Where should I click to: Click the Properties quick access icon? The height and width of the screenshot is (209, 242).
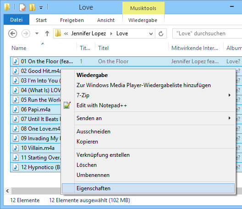point(22,7)
